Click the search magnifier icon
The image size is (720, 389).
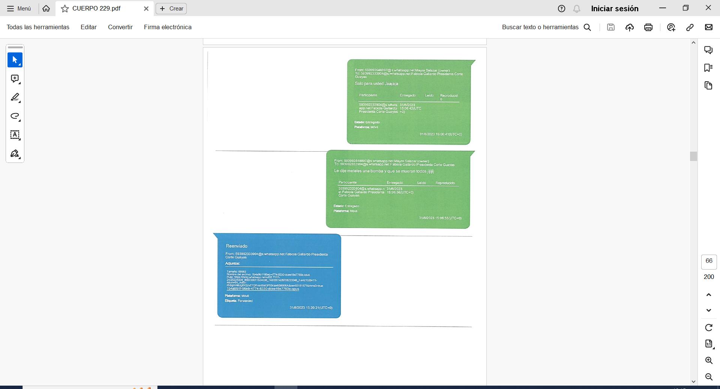click(x=588, y=27)
